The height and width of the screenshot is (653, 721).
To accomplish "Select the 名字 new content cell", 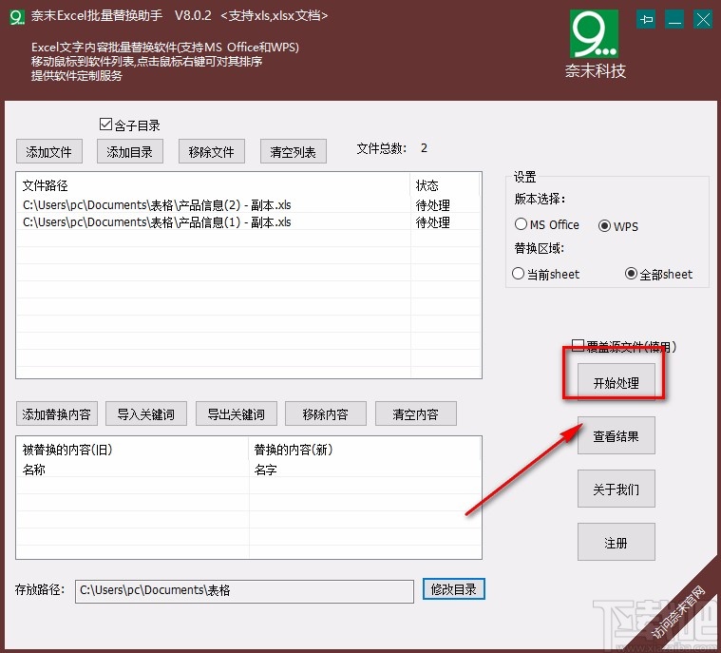I will pyautogui.click(x=265, y=470).
